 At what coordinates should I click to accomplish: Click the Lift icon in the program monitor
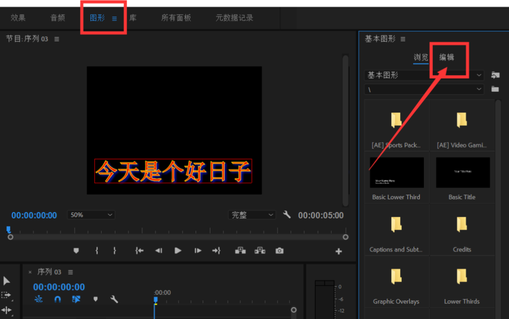pyautogui.click(x=239, y=251)
